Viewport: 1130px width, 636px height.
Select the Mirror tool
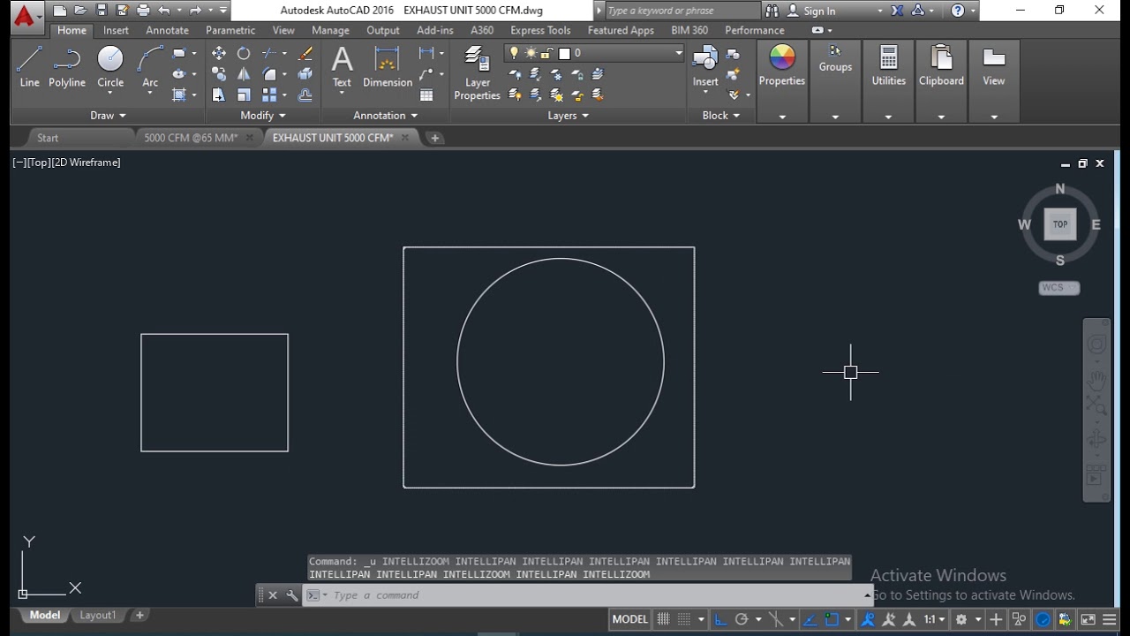[x=244, y=74]
